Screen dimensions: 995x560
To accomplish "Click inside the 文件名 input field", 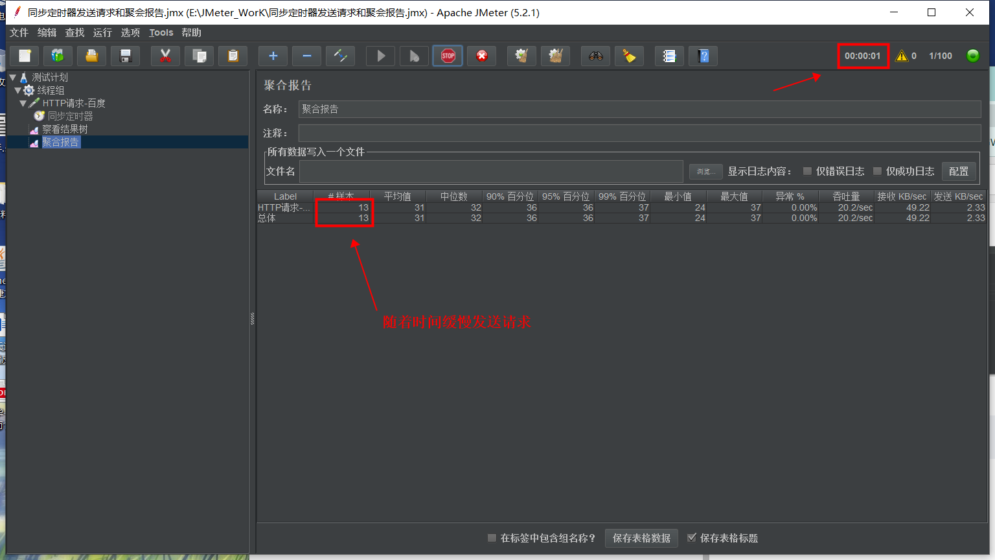I will [x=491, y=171].
